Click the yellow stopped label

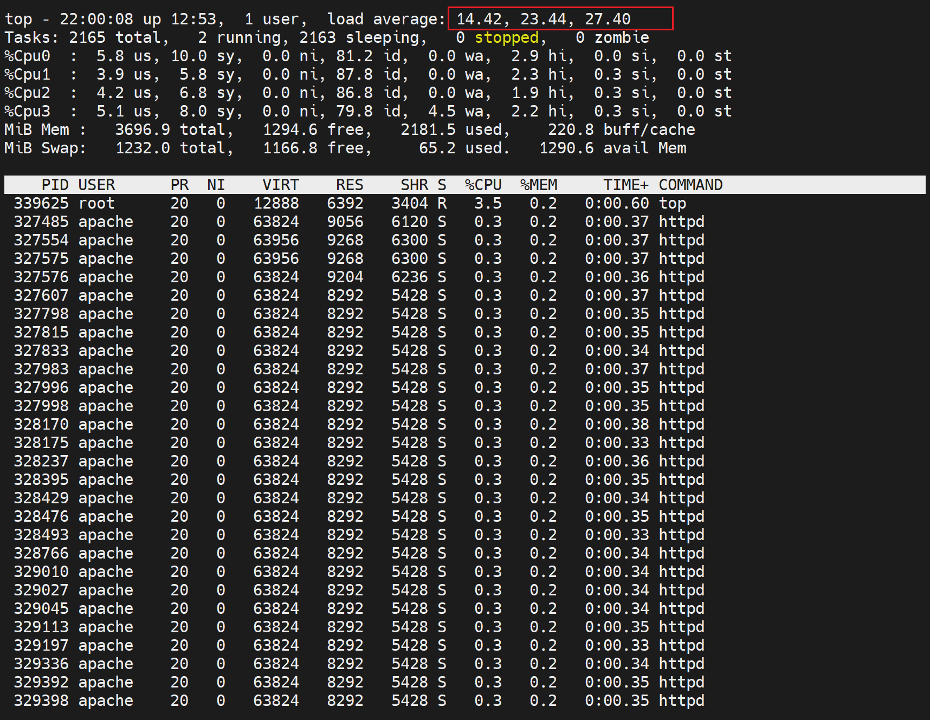506,37
